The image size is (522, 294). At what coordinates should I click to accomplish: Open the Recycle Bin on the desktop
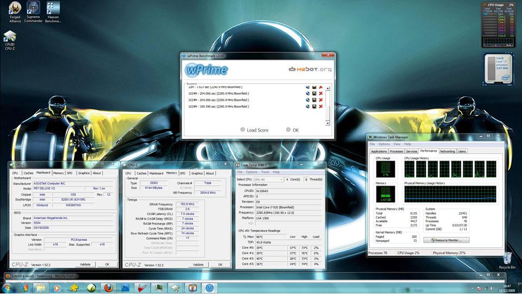[x=507, y=260]
